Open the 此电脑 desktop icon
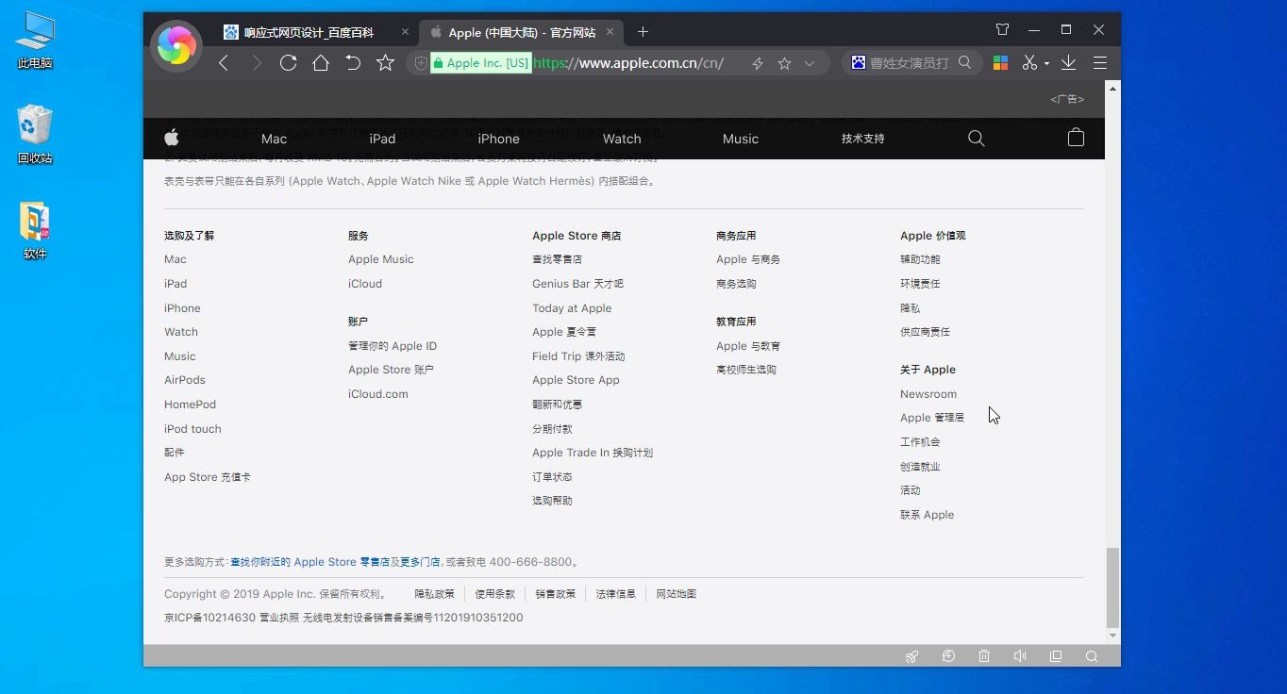The image size is (1287, 694). [x=35, y=41]
